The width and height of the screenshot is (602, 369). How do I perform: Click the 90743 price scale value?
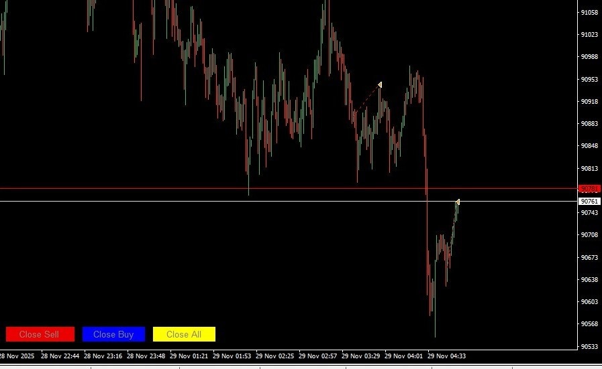[589, 213]
